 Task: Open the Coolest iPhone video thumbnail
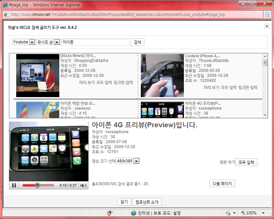click(162, 76)
